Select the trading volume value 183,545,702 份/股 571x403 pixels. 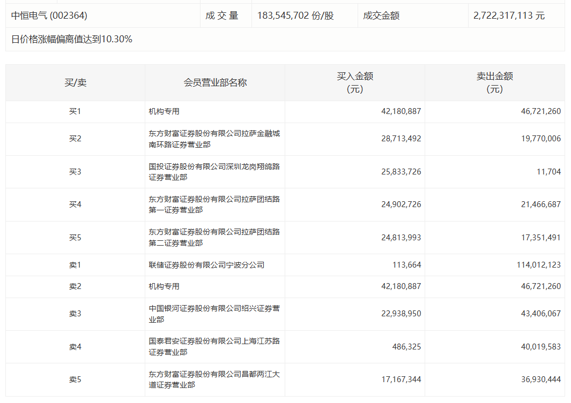pos(295,16)
